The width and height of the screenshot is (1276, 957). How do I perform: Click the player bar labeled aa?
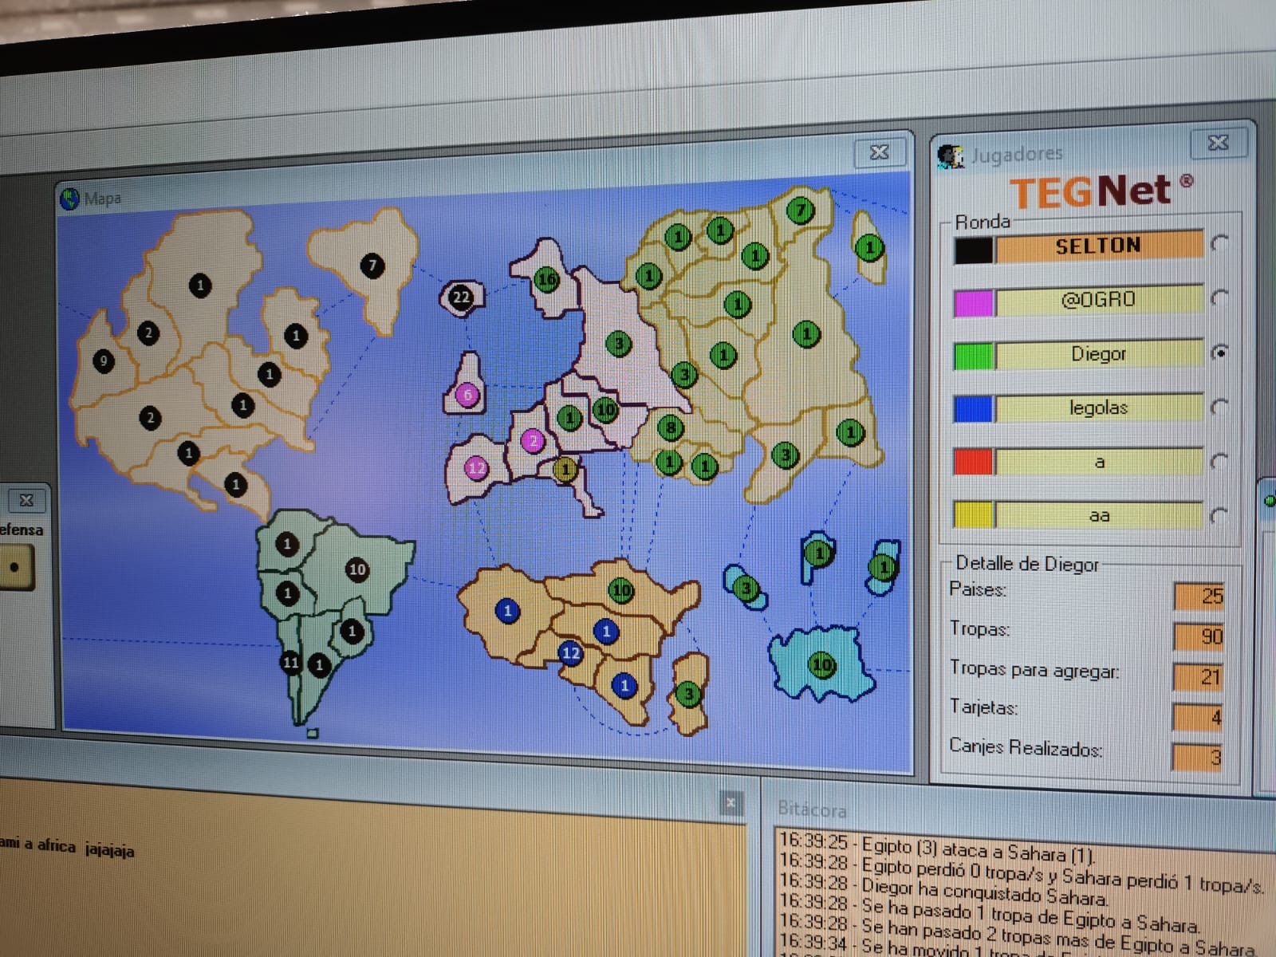(x=1098, y=515)
